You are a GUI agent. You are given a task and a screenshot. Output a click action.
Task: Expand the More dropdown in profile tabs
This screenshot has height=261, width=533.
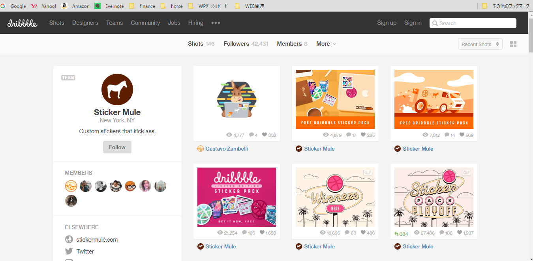(326, 44)
